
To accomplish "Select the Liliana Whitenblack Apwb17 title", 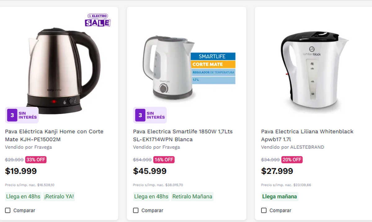I will click(307, 135).
